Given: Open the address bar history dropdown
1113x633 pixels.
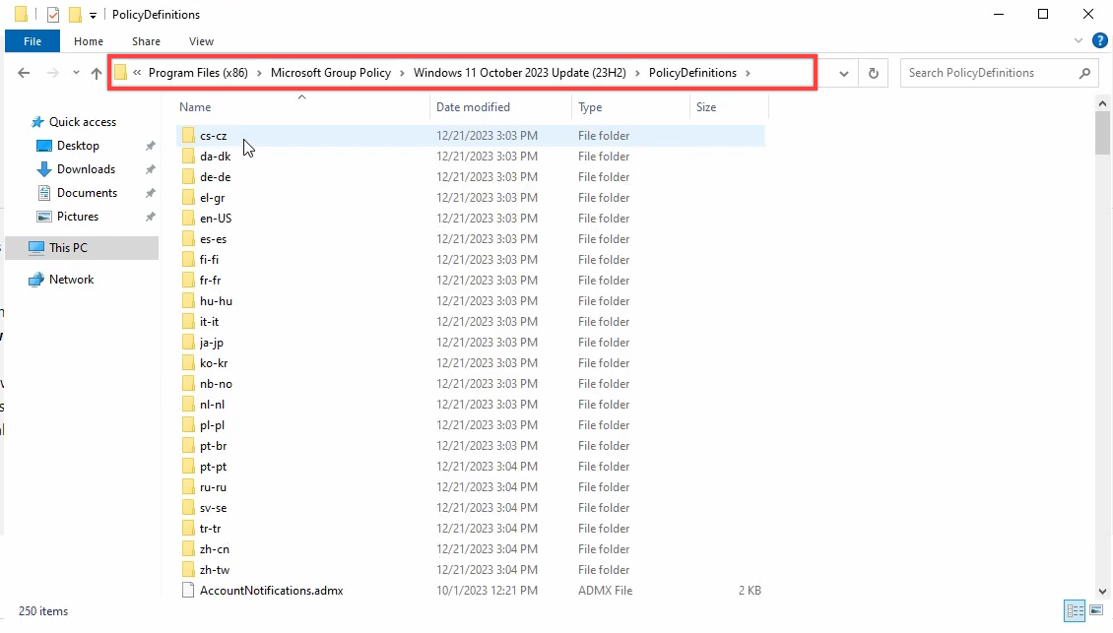Looking at the screenshot, I should point(843,73).
